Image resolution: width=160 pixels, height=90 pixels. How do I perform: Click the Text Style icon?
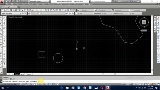coord(78,10)
